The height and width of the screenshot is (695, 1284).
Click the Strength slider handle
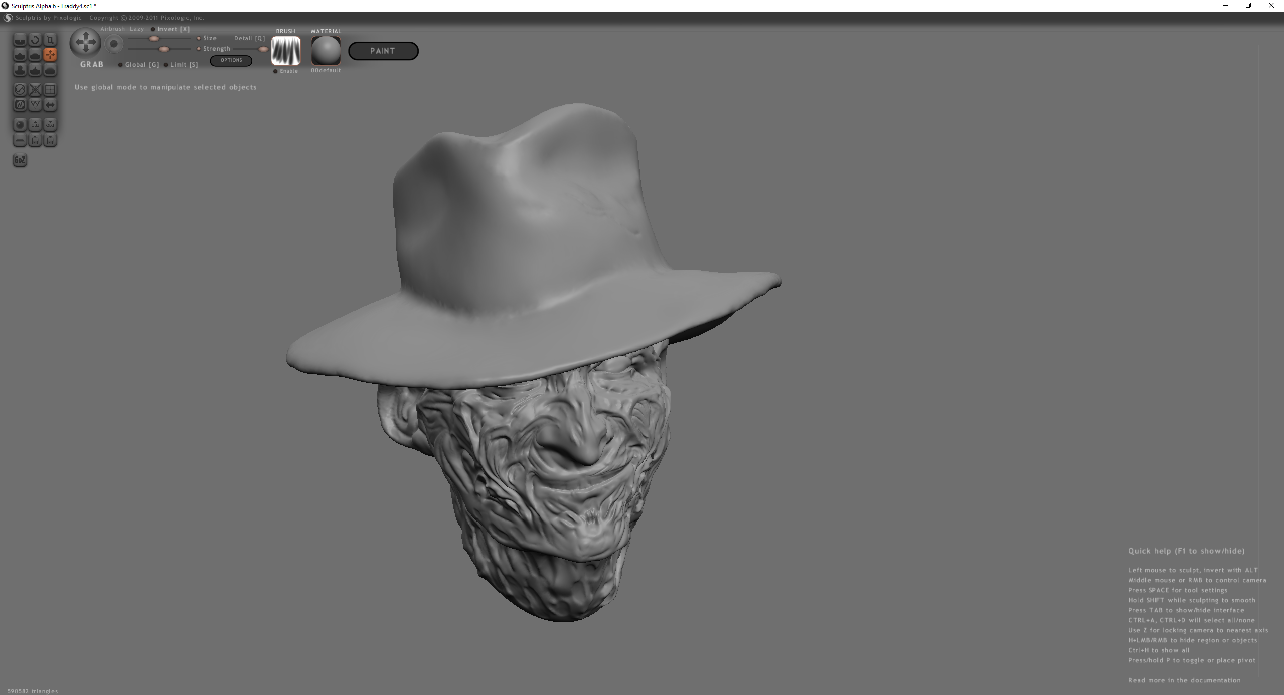coord(164,49)
